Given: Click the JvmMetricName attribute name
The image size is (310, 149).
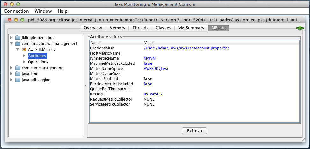Looking at the screenshot, I should tap(105, 58).
